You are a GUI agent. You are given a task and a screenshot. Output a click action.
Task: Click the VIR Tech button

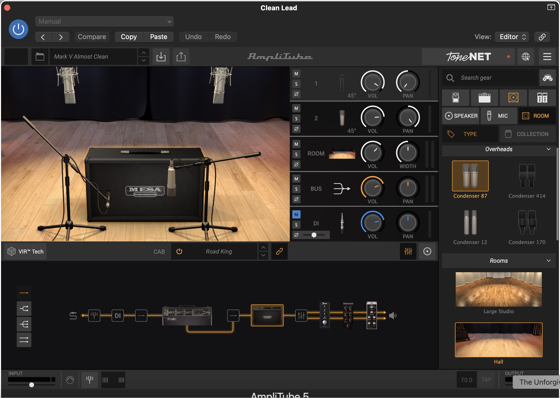coord(25,251)
